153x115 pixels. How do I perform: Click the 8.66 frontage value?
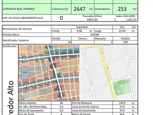tap(79, 31)
